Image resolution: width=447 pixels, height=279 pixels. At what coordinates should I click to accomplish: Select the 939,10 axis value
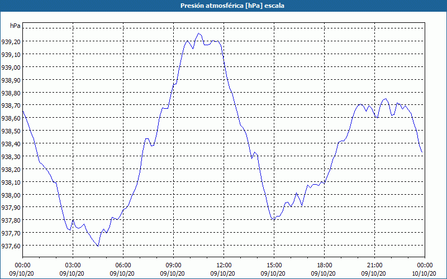pos(11,55)
